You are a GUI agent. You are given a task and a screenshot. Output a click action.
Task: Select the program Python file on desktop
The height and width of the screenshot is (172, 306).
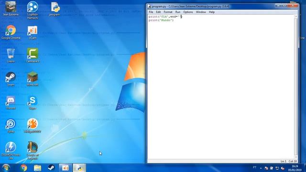point(55,9)
